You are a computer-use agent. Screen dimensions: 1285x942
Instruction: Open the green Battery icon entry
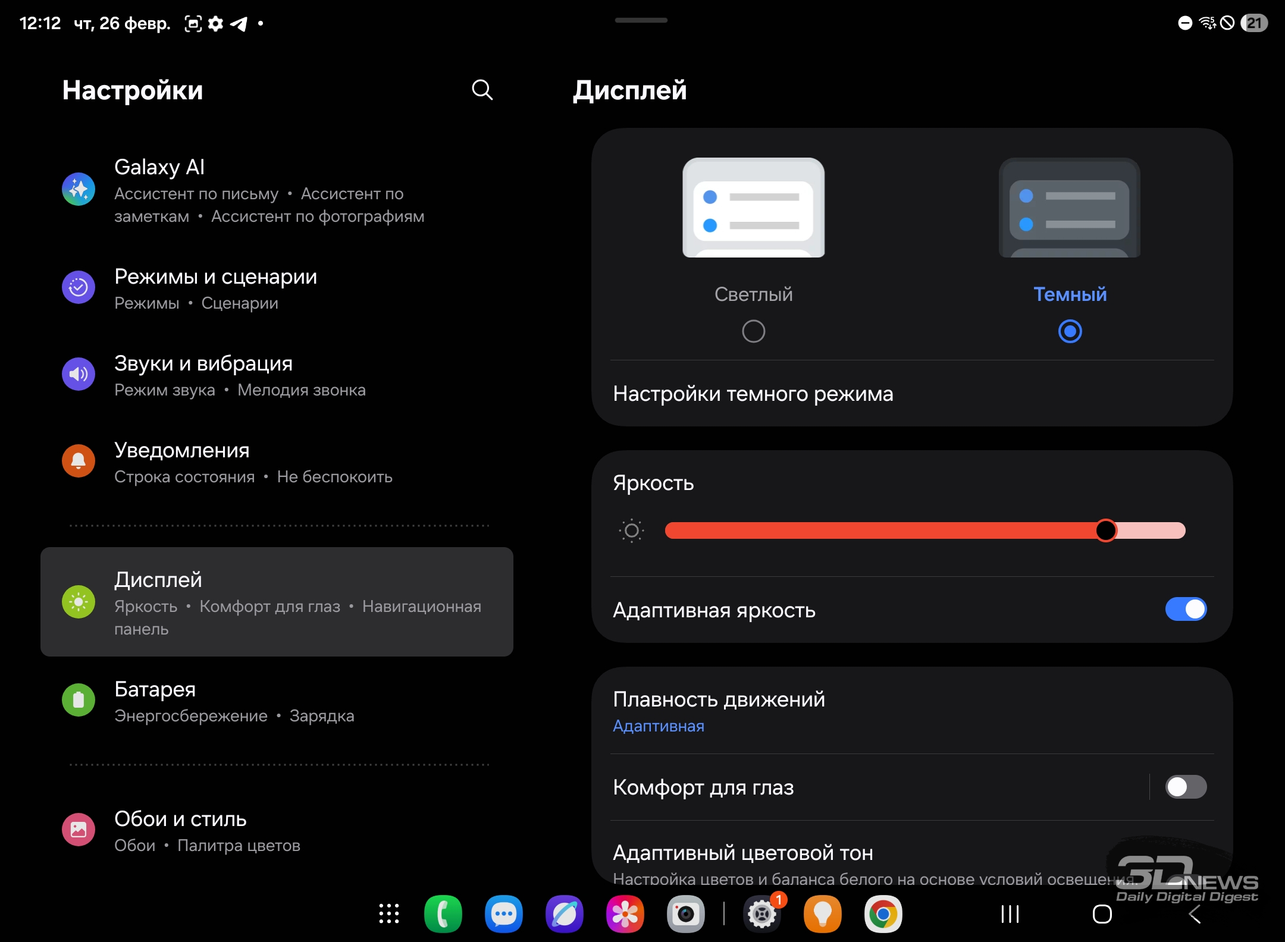(x=79, y=700)
